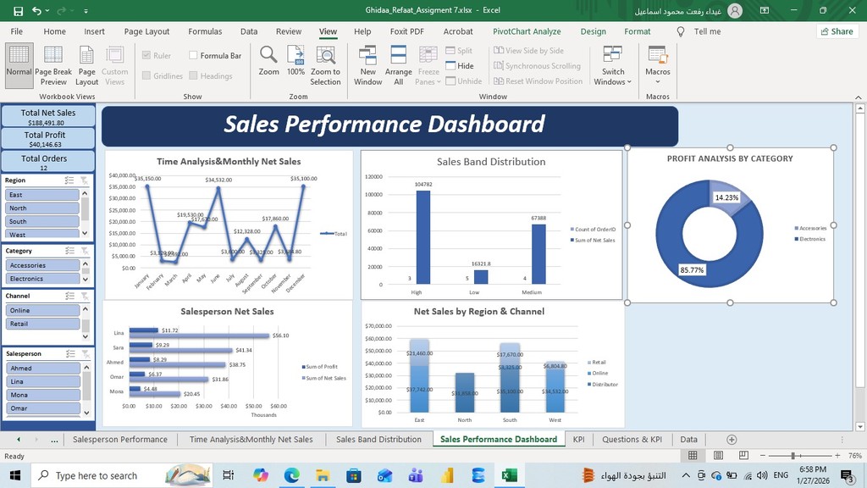Viewport: 867px width, 488px height.
Task: Toggle the Headings checkbox
Action: (x=194, y=76)
